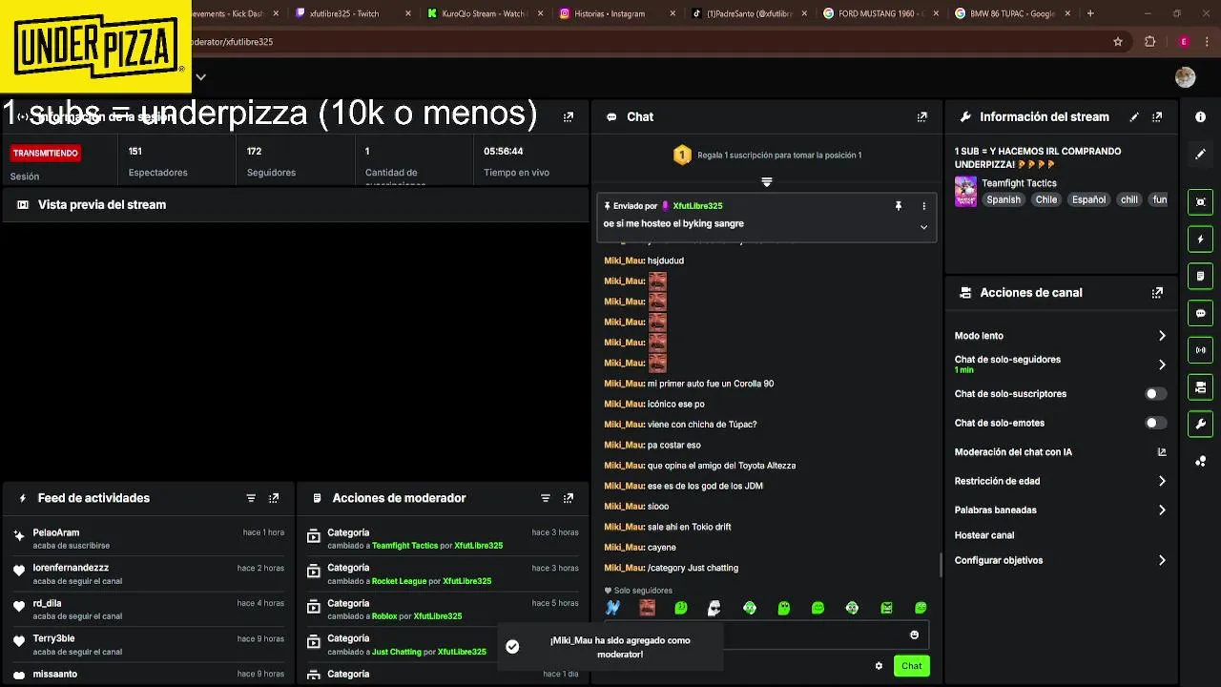Toggle stream preview widget in the sidebar
1221x687 pixels.
point(1200,201)
